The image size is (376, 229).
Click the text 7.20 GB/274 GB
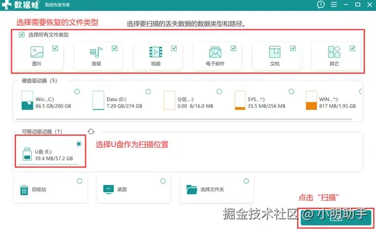(x=124, y=106)
